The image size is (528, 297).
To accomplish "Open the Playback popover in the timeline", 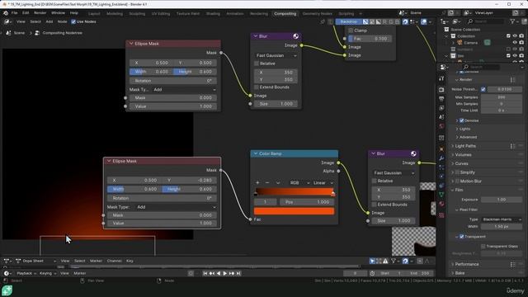I will (x=26, y=273).
